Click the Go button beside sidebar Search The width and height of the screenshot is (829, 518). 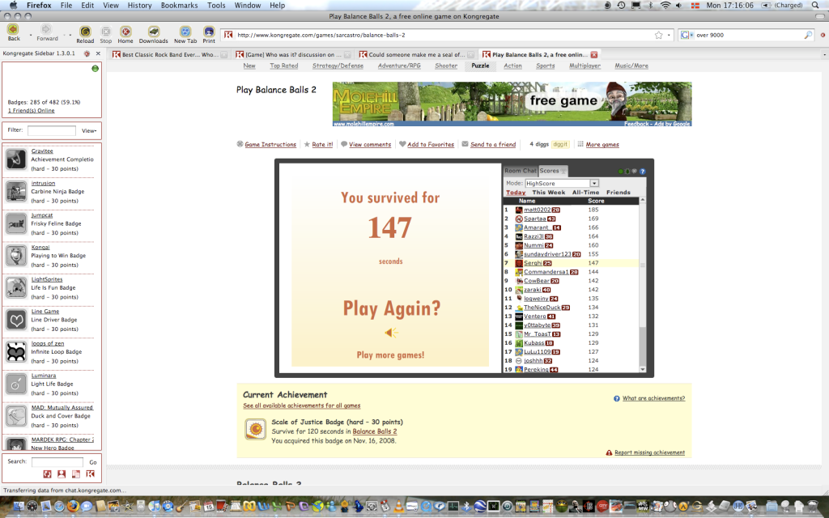[93, 462]
